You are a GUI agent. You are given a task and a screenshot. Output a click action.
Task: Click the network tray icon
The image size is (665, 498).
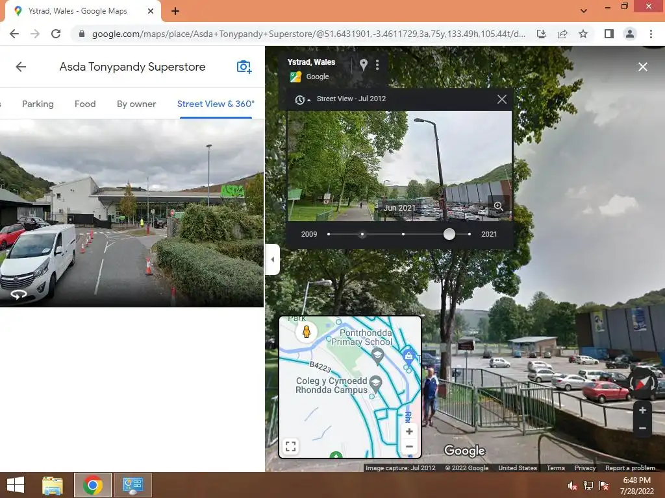(x=588, y=486)
